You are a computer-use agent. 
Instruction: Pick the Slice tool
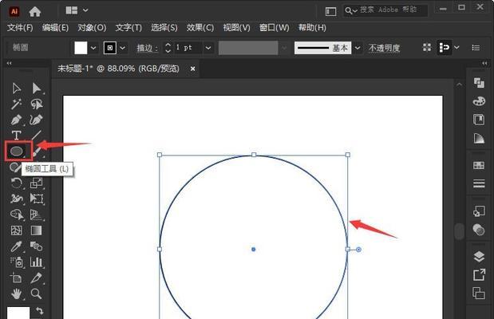37,278
